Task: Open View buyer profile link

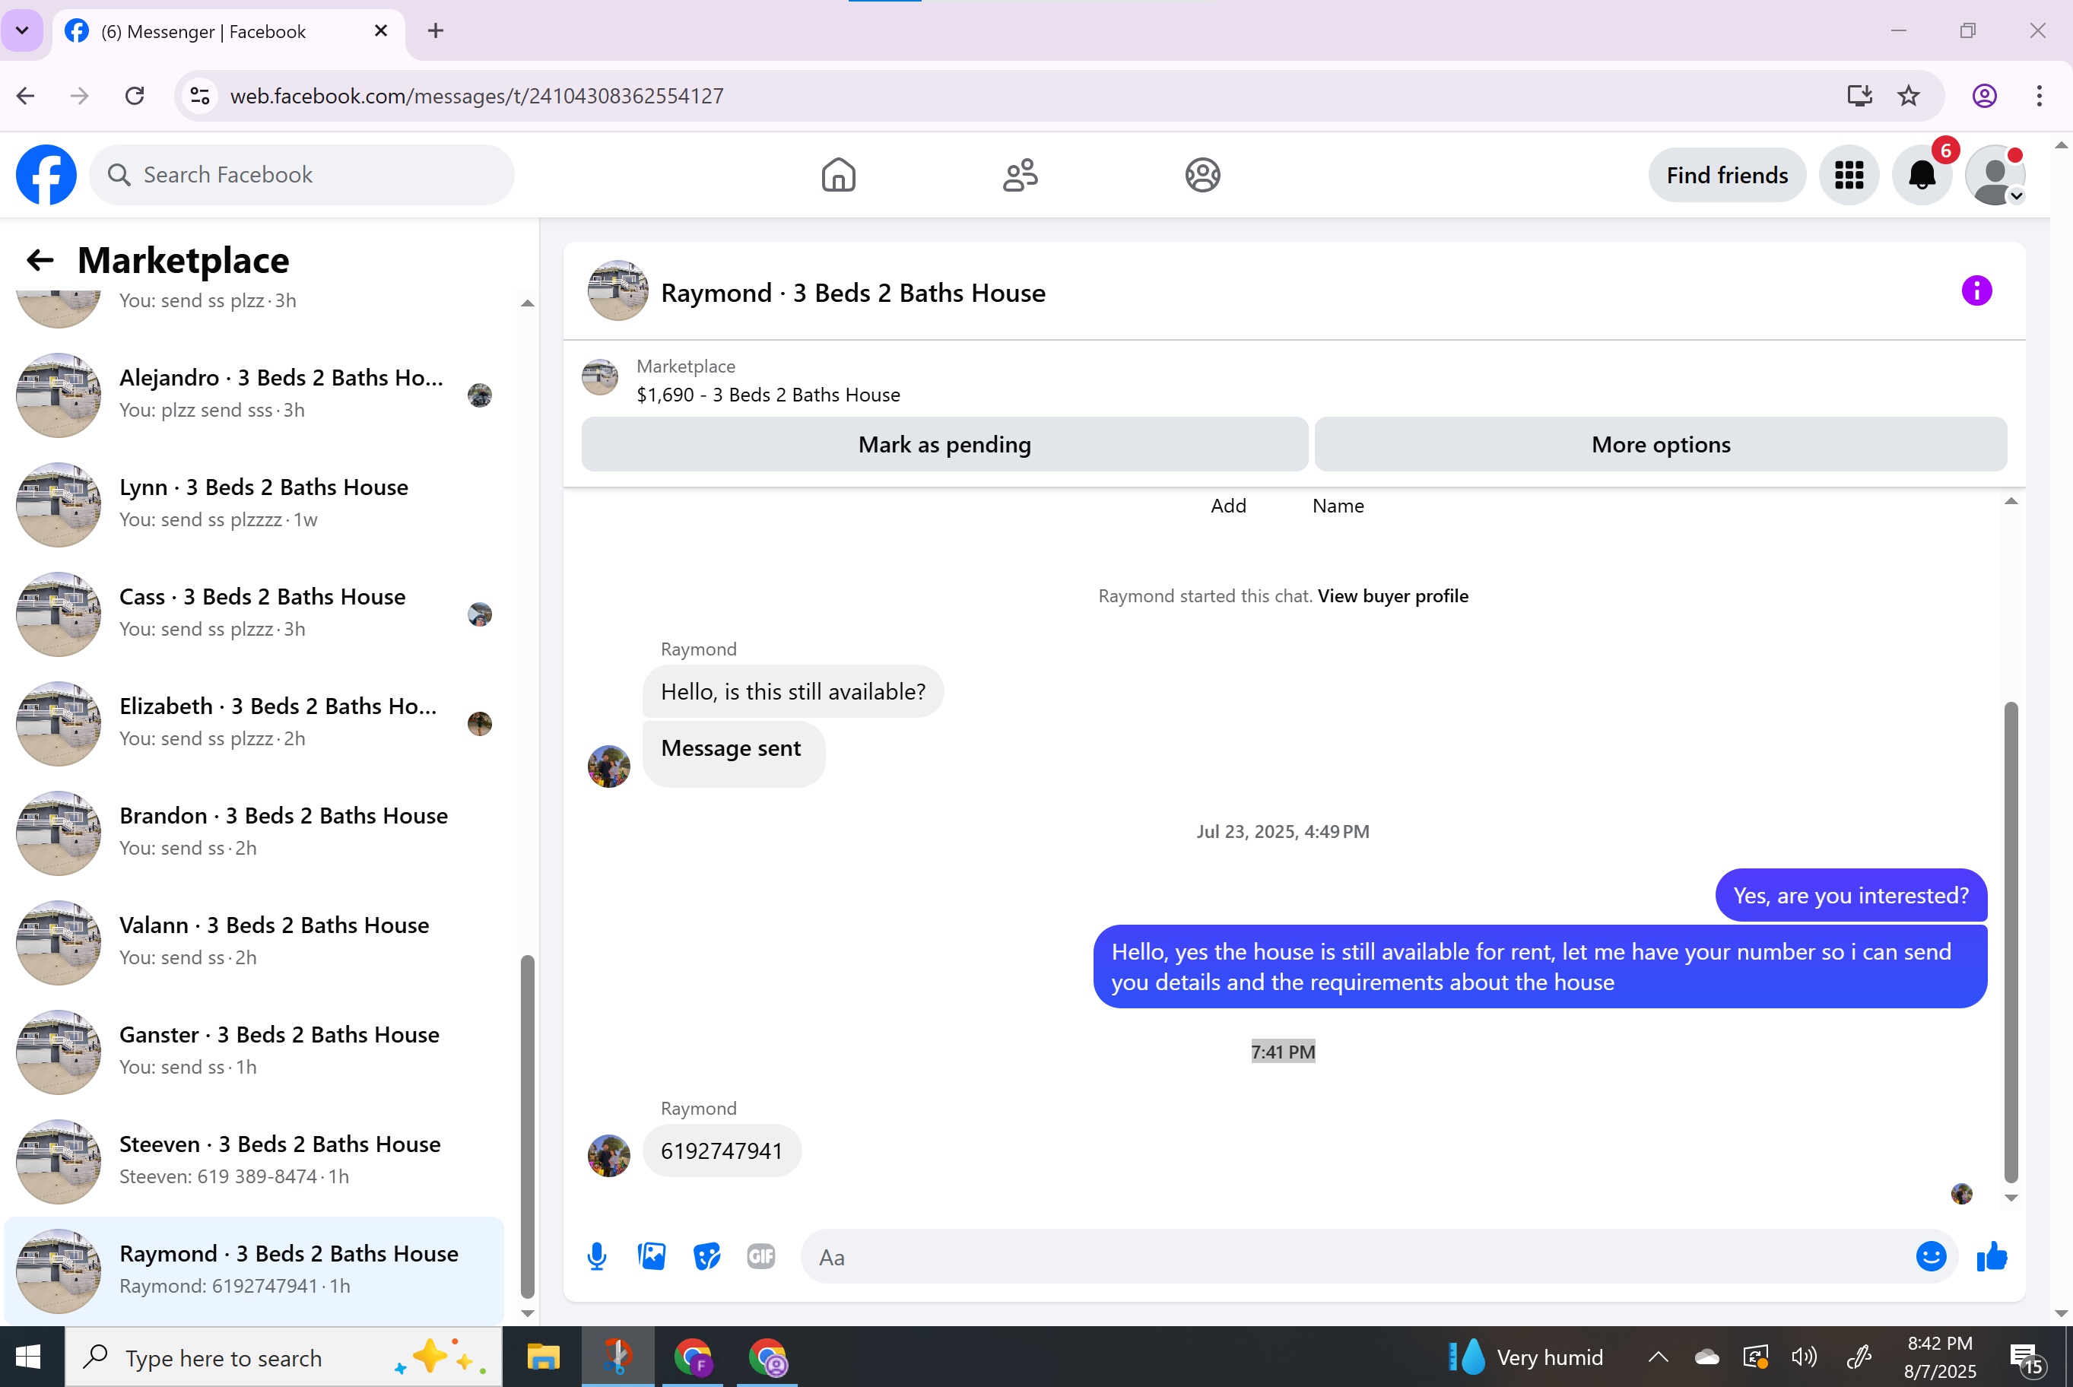Action: [x=1393, y=595]
